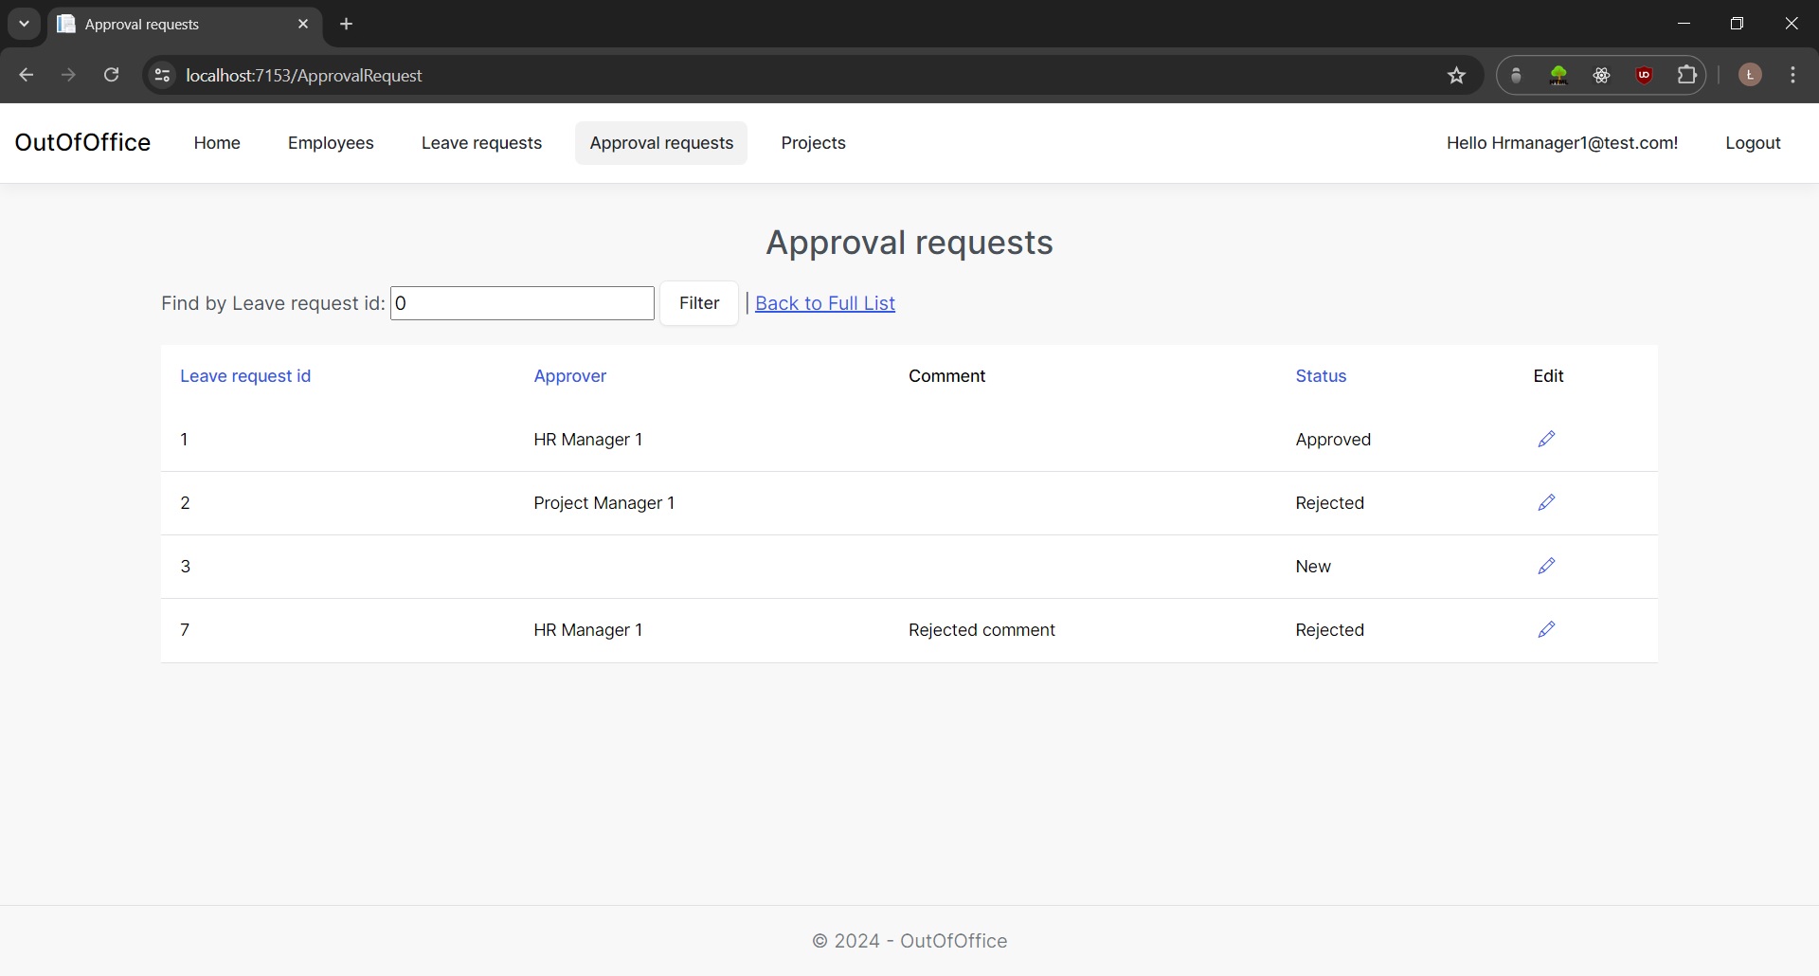This screenshot has height=976, width=1819.
Task: Open the tab search dropdown
Action: (24, 24)
